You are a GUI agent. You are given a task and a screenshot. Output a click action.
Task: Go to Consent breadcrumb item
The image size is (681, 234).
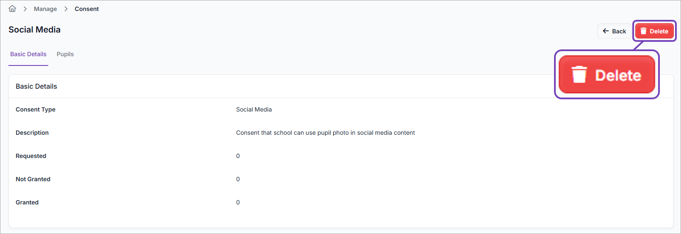pyautogui.click(x=87, y=9)
